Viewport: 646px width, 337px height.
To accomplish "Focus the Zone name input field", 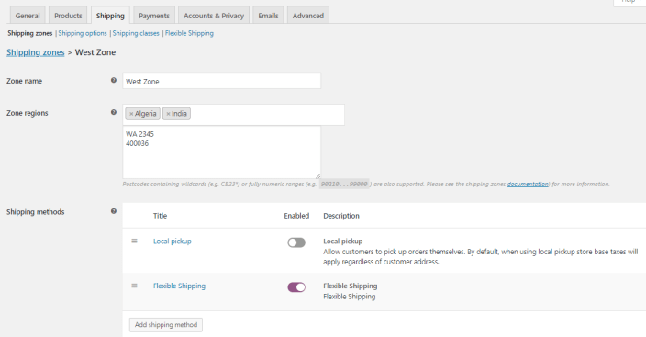I will pyautogui.click(x=222, y=81).
